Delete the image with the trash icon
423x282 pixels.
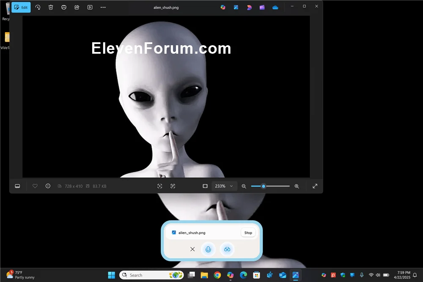[51, 7]
